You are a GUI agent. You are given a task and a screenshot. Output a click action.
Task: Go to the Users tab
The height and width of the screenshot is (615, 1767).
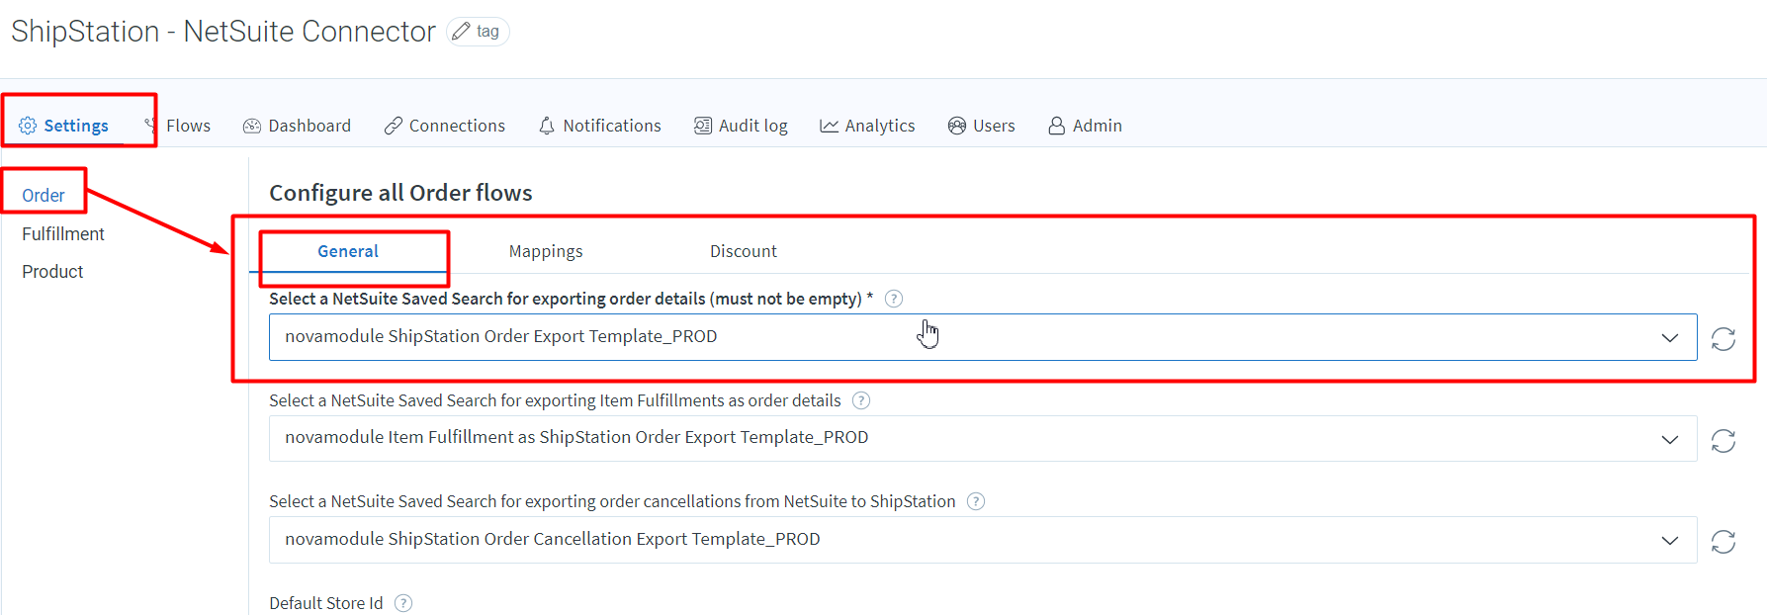click(981, 126)
